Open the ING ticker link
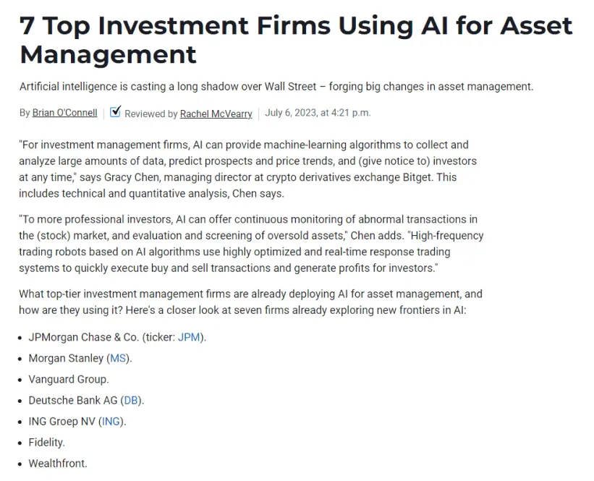This screenshot has height=481, width=594. click(x=111, y=422)
